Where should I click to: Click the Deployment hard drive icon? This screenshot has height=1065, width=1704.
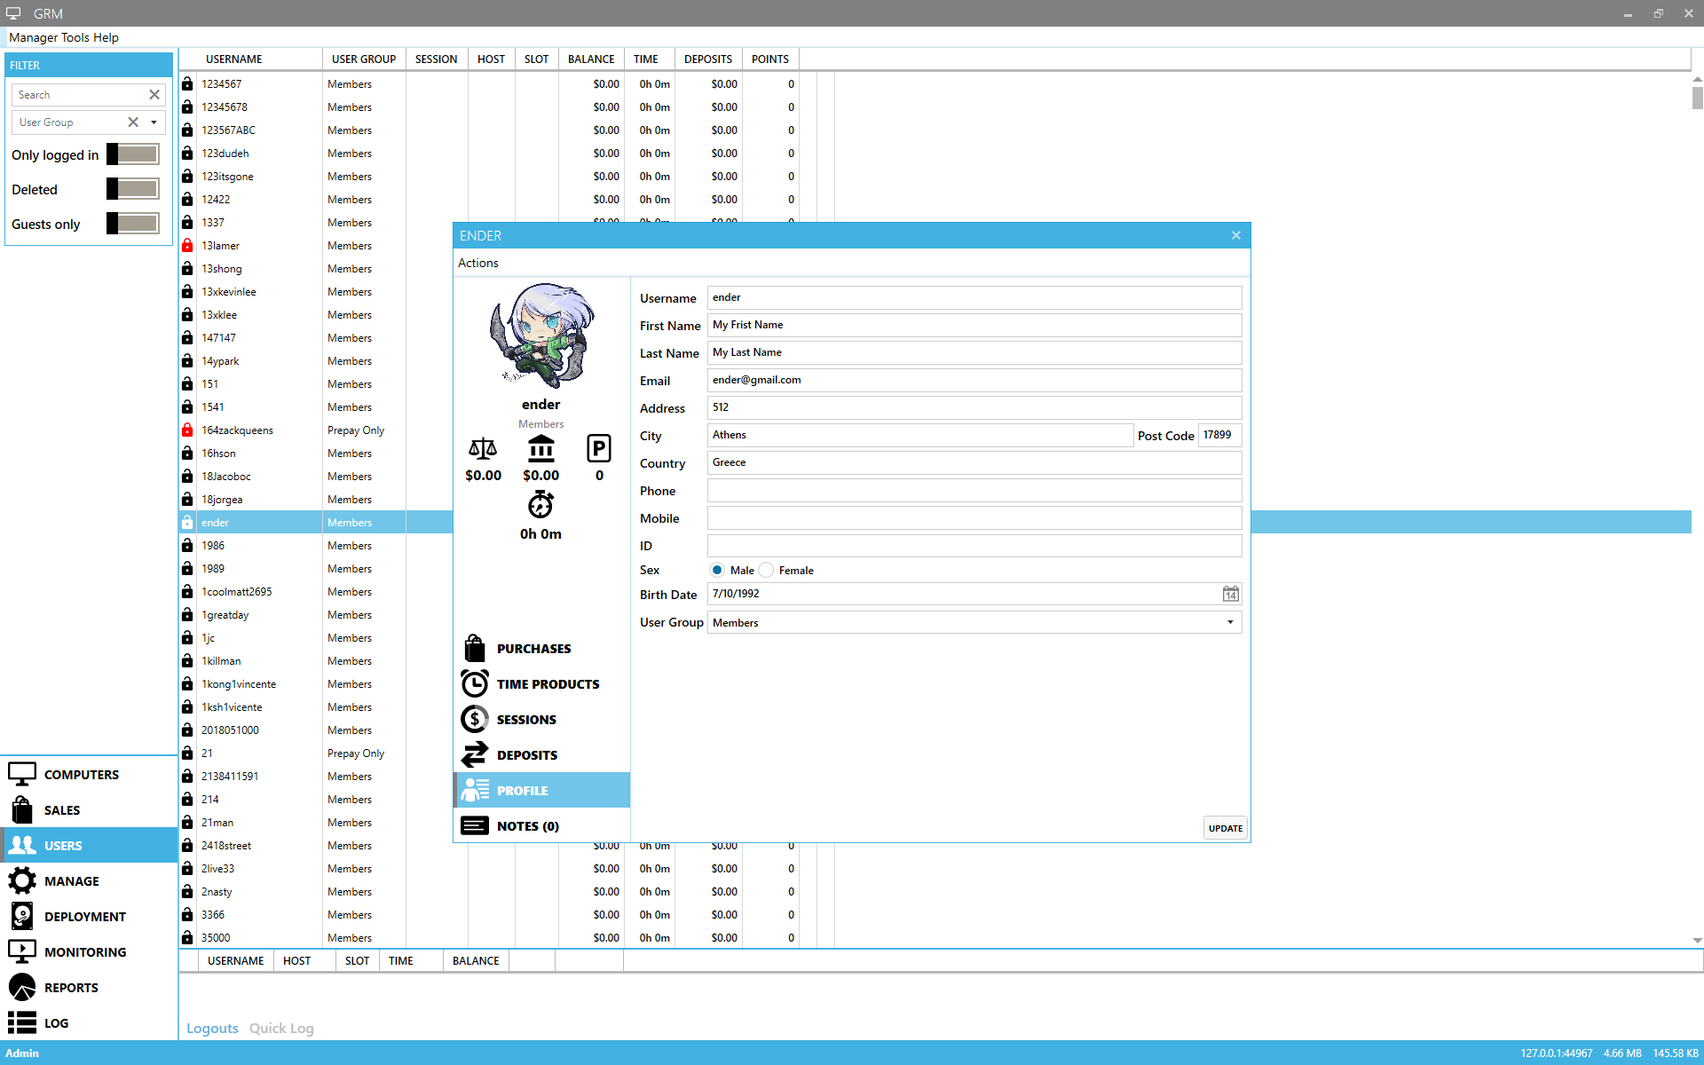point(22,916)
